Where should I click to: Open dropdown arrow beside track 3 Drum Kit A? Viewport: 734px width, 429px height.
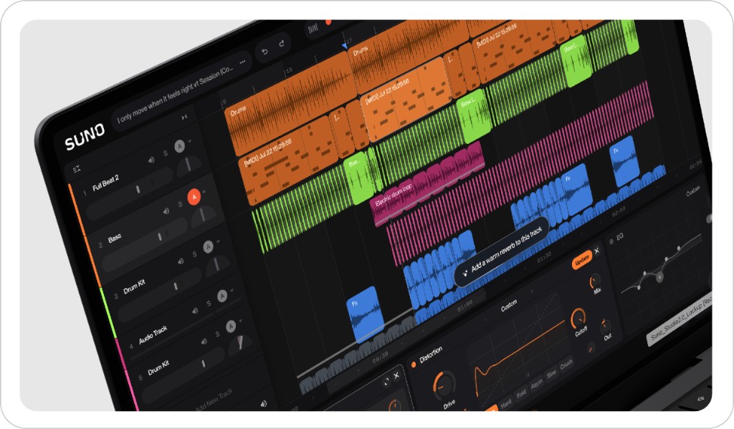point(218,241)
